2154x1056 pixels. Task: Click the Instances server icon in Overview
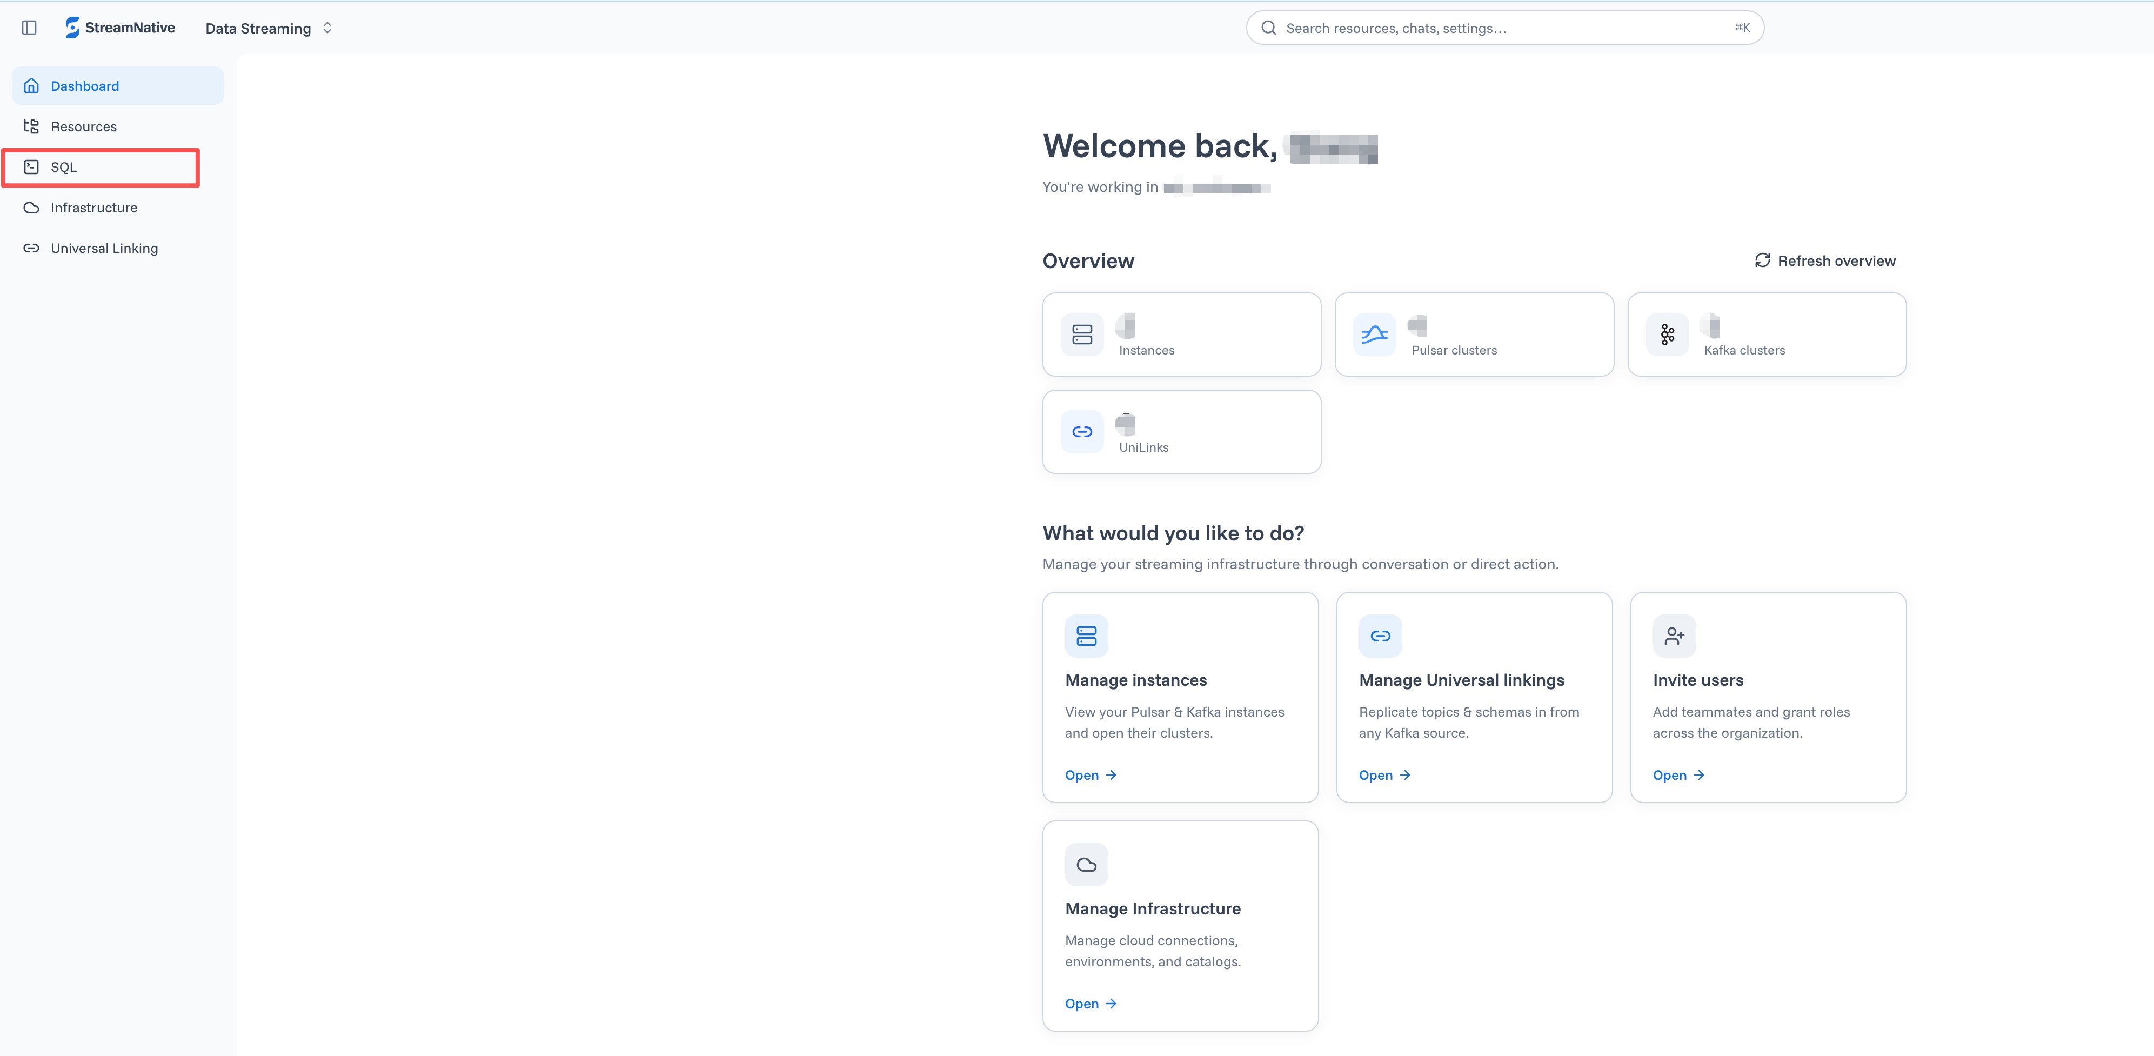tap(1082, 335)
